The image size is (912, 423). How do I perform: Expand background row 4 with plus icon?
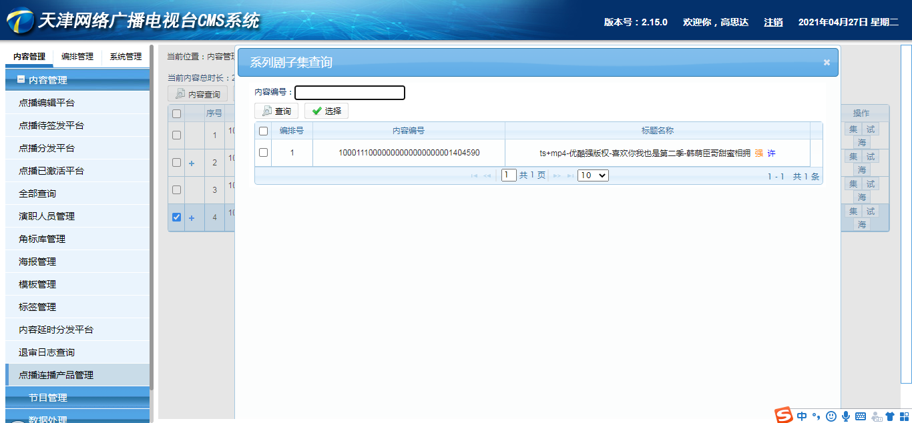pyautogui.click(x=192, y=218)
